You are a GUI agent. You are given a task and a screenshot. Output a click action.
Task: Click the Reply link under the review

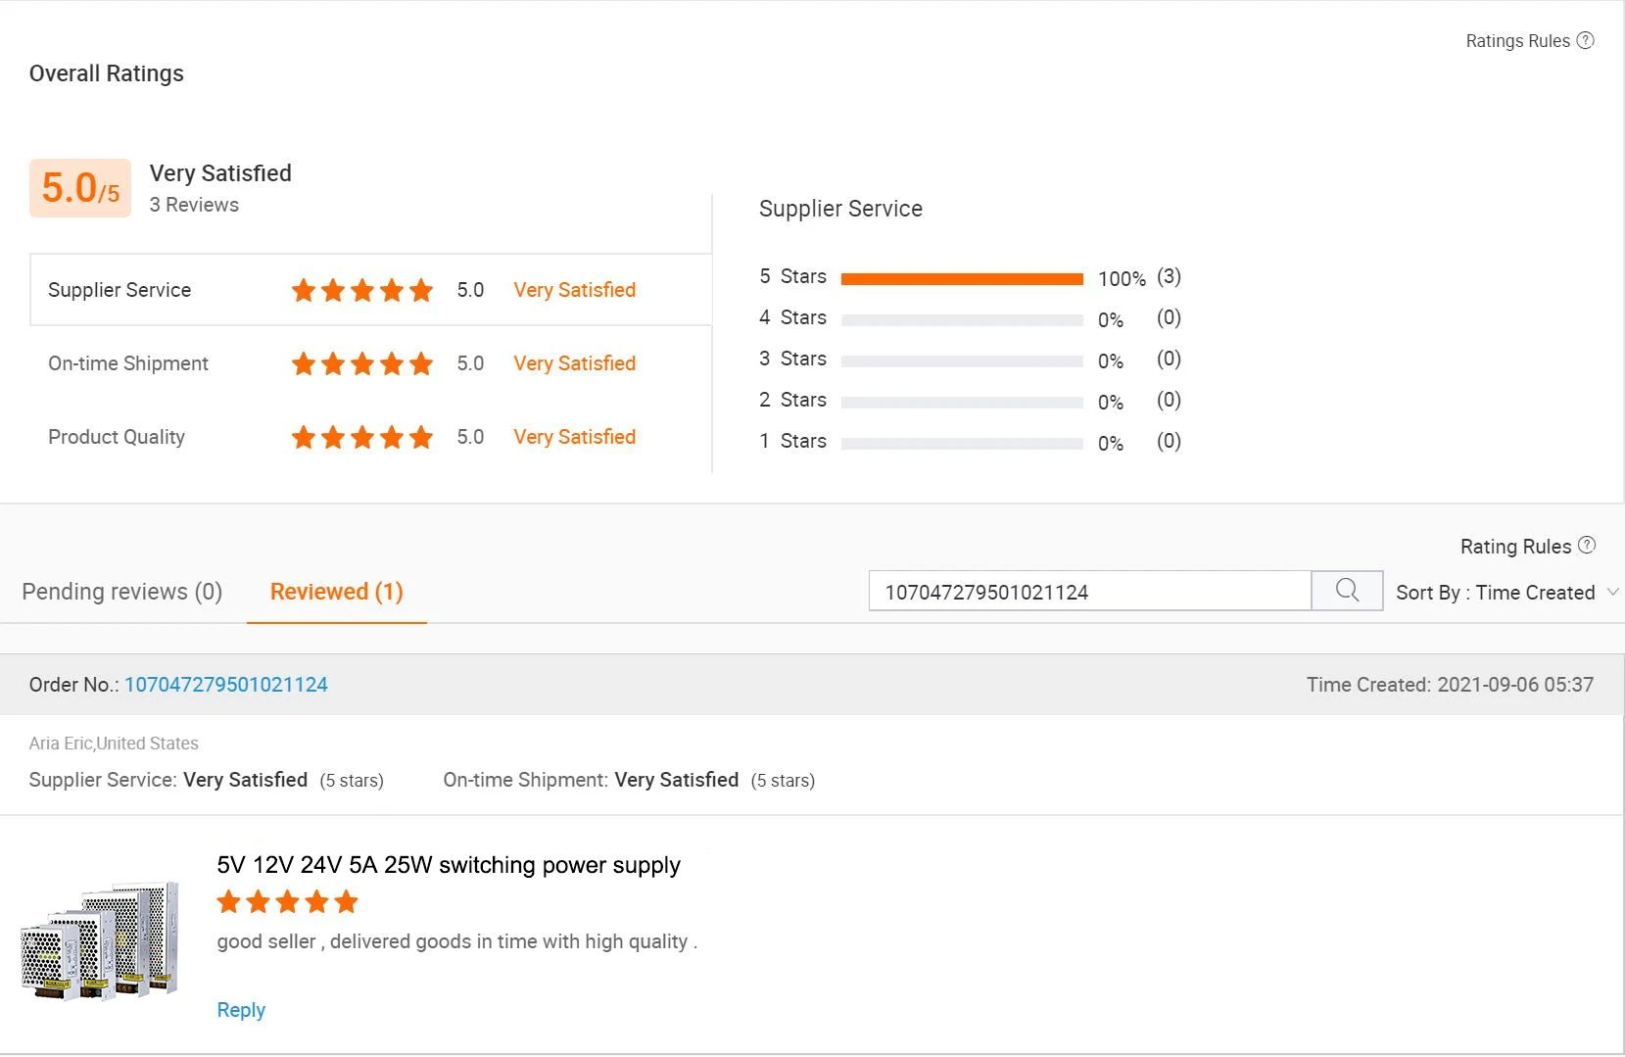[241, 1010]
